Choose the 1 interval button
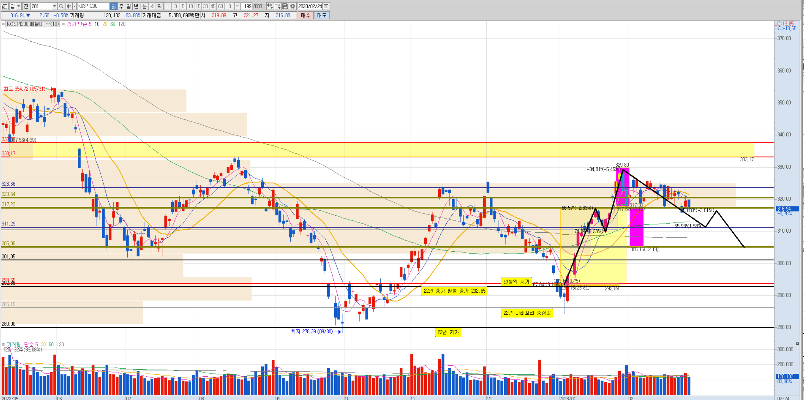The width and height of the screenshot is (804, 400). click(168, 6)
